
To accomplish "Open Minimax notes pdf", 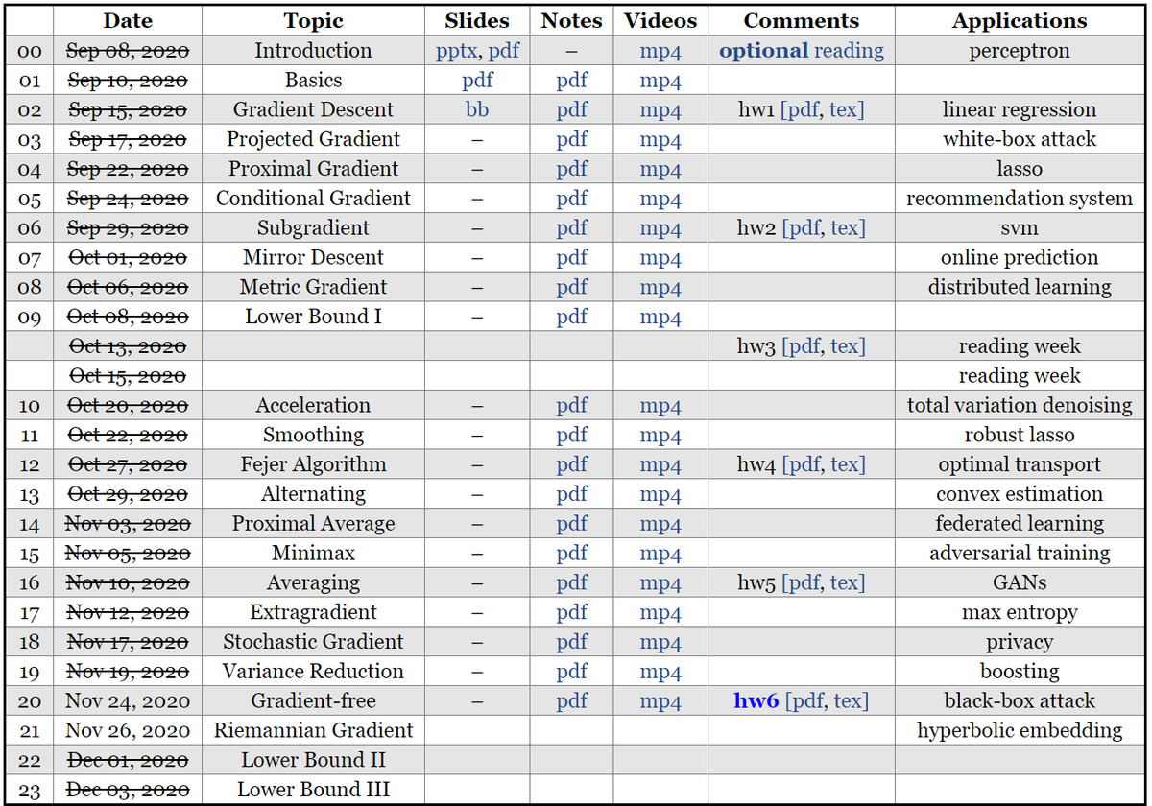I will point(572,555).
